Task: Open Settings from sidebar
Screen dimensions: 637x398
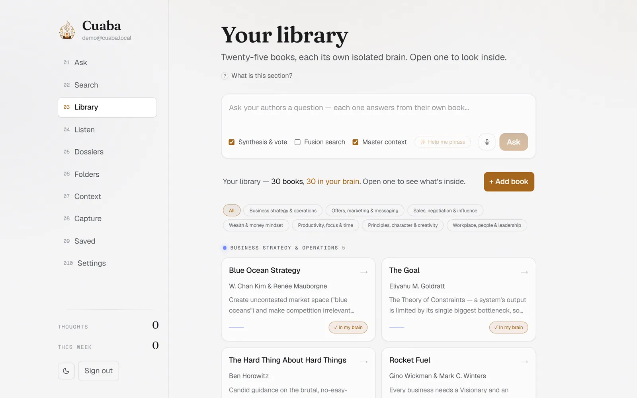Action: [x=107, y=263]
